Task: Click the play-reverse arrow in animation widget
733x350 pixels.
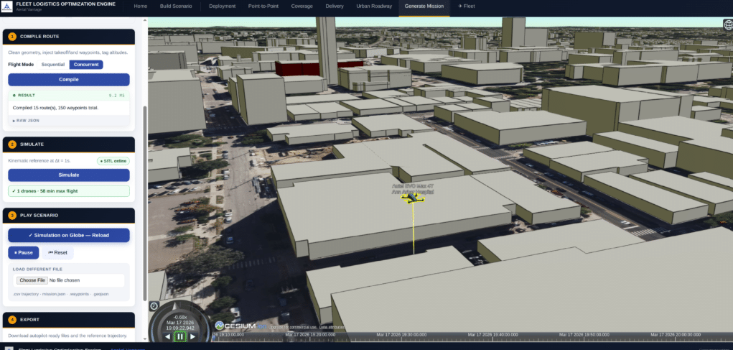Action: 168,336
